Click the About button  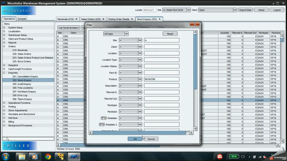click(x=261, y=10)
